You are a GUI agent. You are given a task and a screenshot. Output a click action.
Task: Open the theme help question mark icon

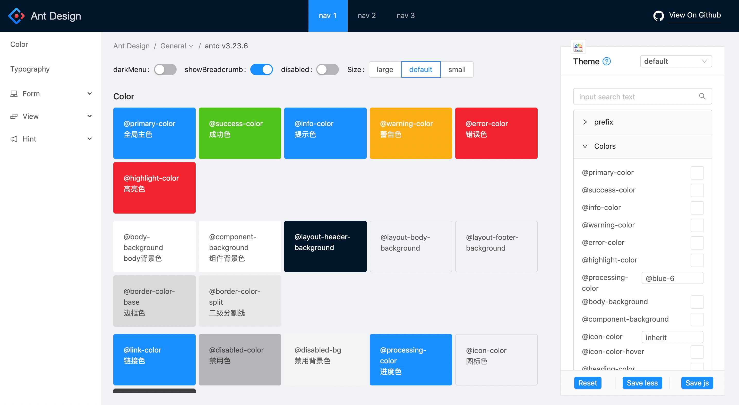click(607, 61)
